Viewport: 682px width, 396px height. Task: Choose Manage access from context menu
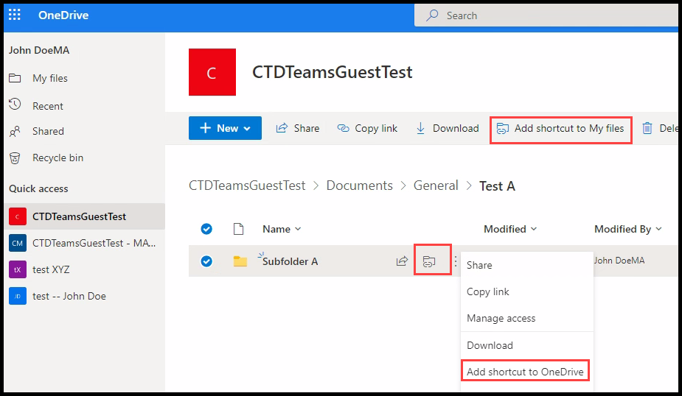[x=501, y=318]
